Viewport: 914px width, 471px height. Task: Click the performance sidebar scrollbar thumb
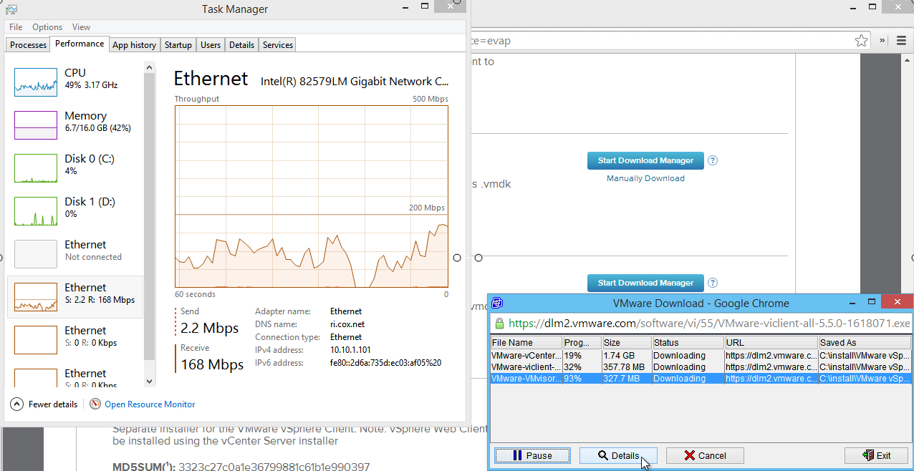[x=150, y=215]
